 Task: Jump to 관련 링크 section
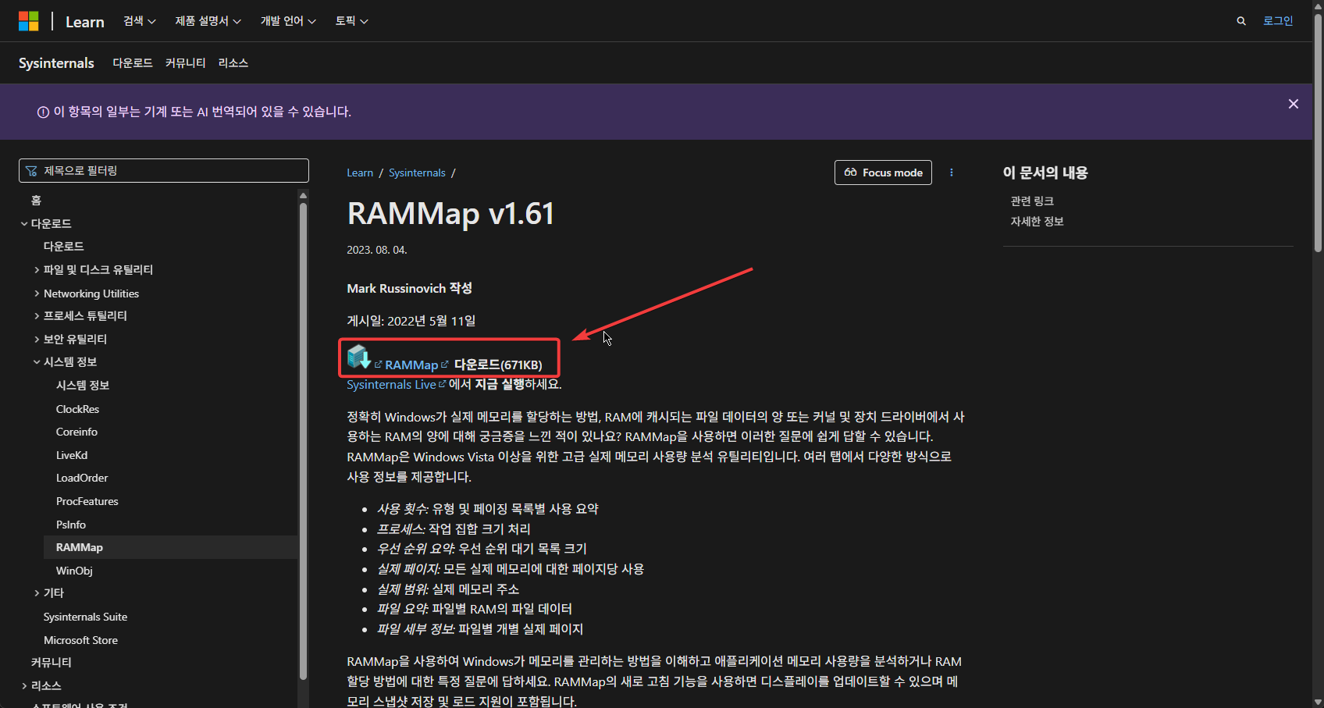point(1032,201)
